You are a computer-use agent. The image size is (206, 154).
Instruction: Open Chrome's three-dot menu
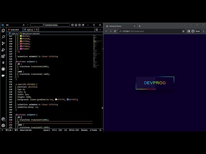point(203,31)
